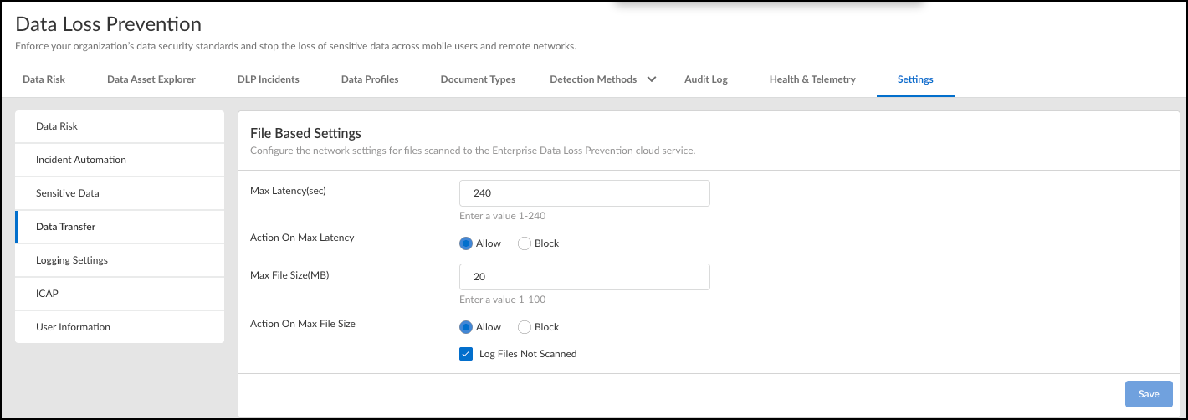
Task: Click the Max Latency input field
Action: point(584,193)
